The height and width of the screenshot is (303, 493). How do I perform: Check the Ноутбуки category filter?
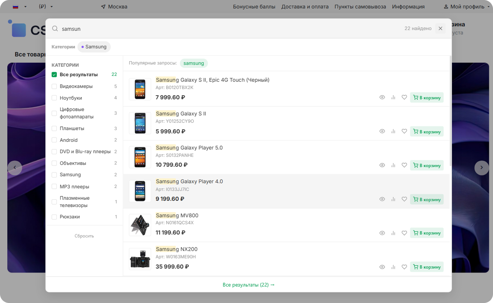coord(54,98)
